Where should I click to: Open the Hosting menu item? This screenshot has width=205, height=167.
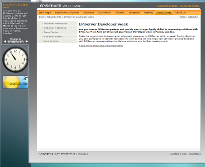click(148, 13)
